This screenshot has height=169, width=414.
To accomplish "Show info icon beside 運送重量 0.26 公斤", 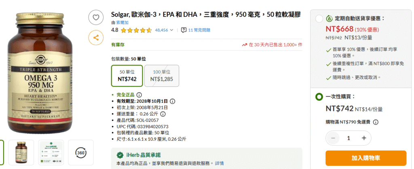I will [x=163, y=114].
